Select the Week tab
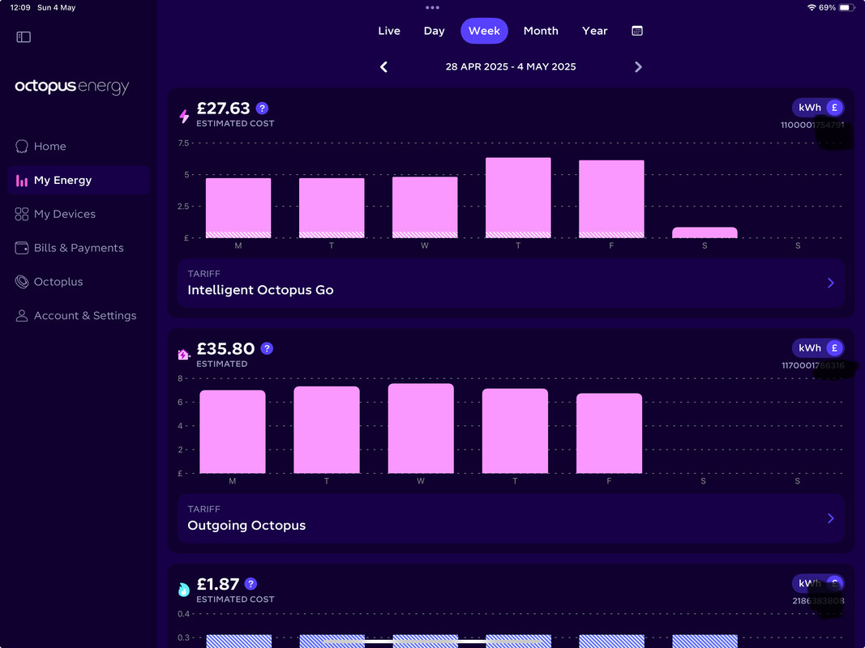The width and height of the screenshot is (865, 648). tap(484, 31)
